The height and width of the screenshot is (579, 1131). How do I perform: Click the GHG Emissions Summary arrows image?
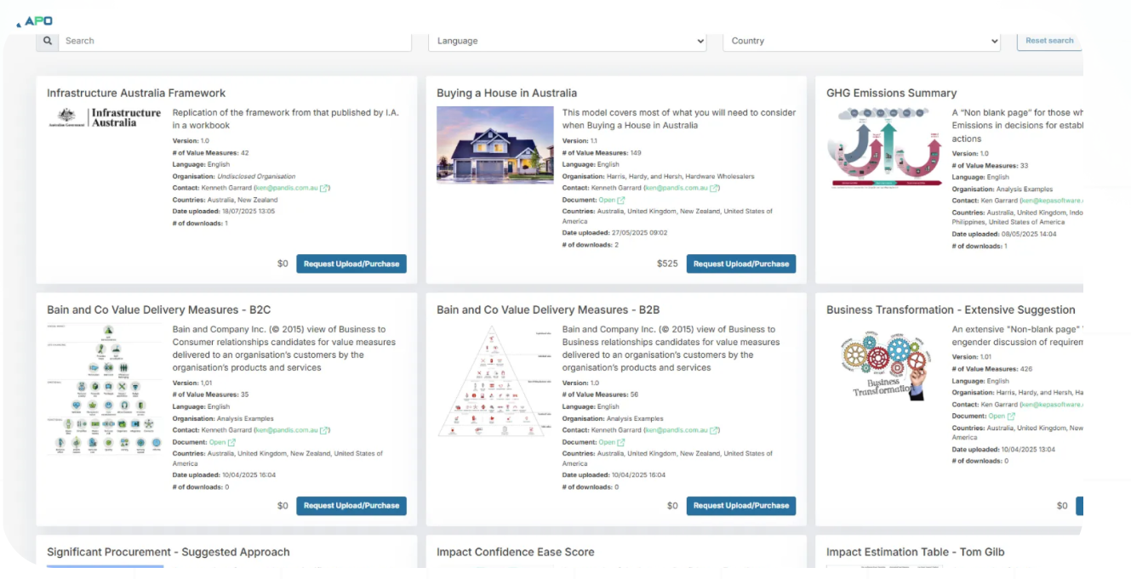pyautogui.click(x=884, y=147)
